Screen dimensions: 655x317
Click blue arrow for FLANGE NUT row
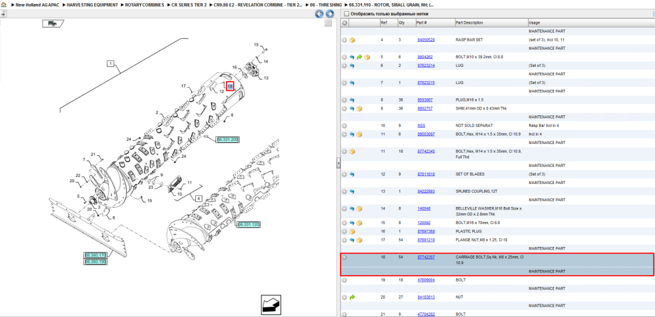point(352,240)
